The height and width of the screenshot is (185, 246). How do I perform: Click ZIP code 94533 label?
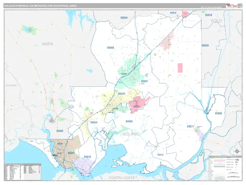click(x=121, y=94)
